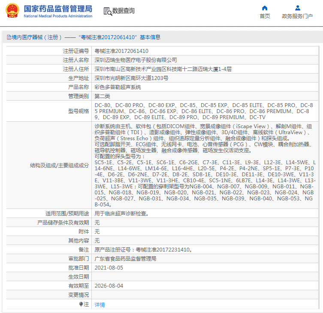Click the 变更情况 label
The image size is (323, 313).
(78, 295)
